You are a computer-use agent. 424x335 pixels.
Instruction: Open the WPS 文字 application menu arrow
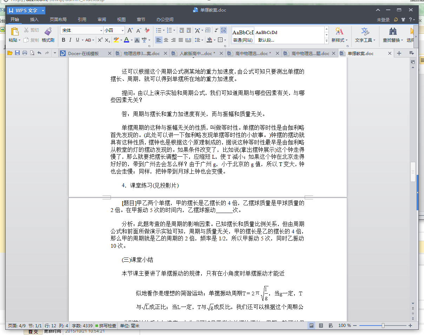[x=43, y=11]
